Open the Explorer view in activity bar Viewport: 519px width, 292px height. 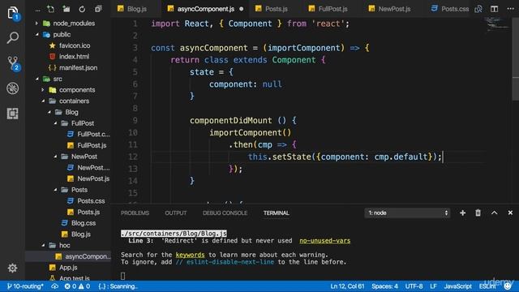[x=13, y=13]
